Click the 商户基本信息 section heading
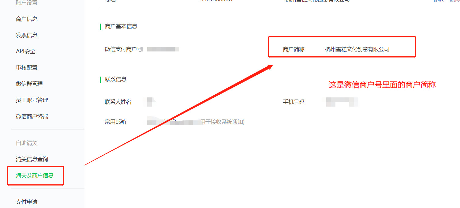 click(121, 26)
